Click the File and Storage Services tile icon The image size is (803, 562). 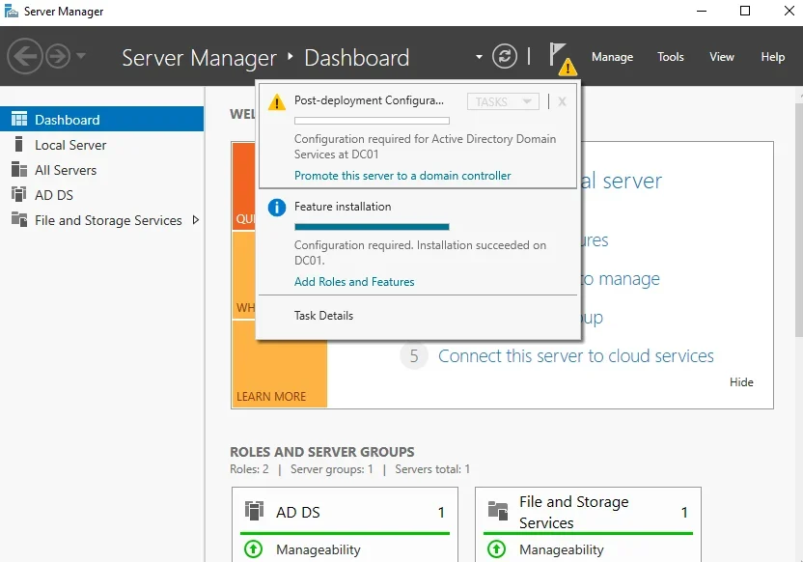[498, 512]
